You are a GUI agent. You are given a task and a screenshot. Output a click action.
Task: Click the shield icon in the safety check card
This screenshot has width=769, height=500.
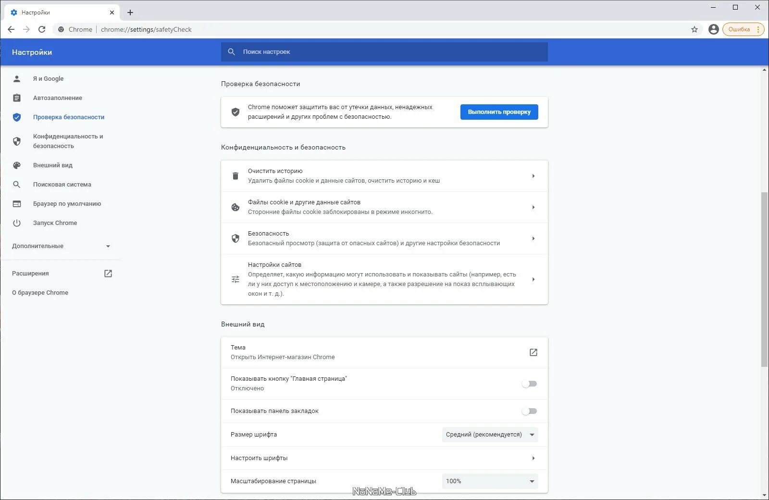[x=236, y=112]
